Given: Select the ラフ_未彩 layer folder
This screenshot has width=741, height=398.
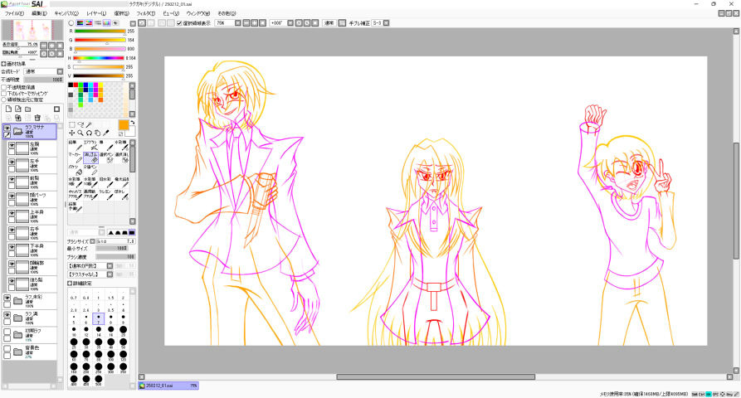Looking at the screenshot, I should pos(33,300).
